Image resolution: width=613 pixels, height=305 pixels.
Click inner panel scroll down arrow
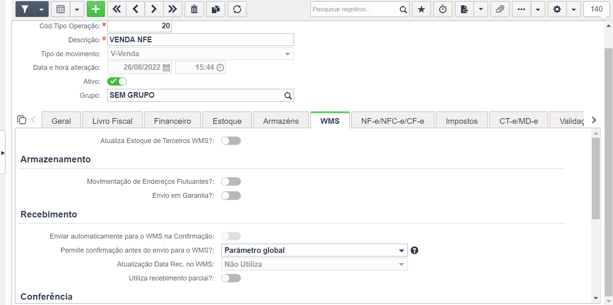point(596,298)
